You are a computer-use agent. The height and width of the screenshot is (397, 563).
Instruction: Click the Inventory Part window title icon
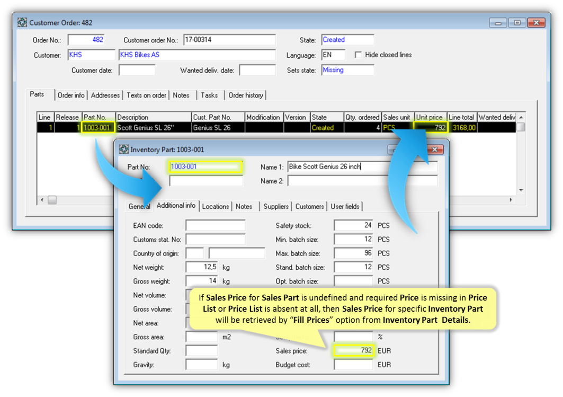click(x=124, y=149)
